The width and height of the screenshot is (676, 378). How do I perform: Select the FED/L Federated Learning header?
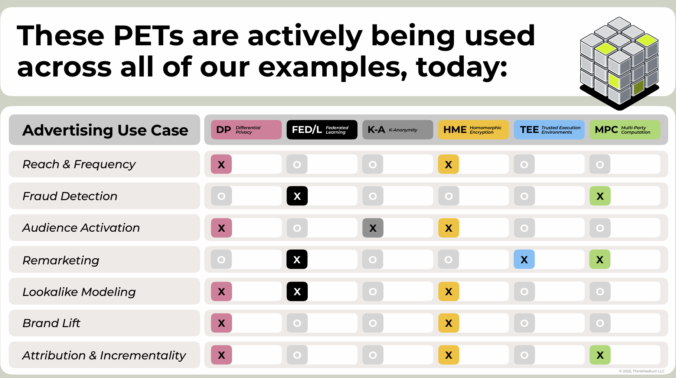[322, 130]
